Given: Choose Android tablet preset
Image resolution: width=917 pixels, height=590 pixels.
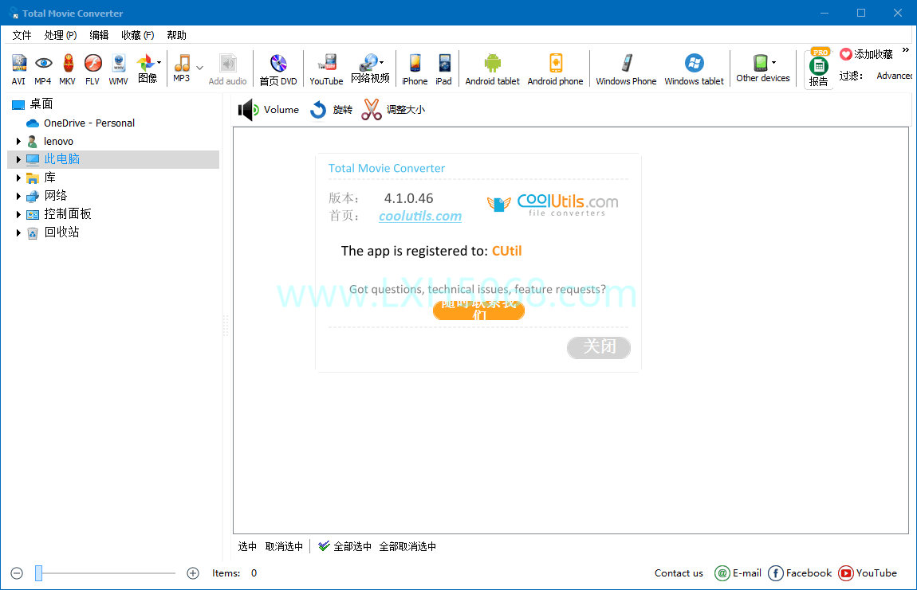Looking at the screenshot, I should [493, 69].
